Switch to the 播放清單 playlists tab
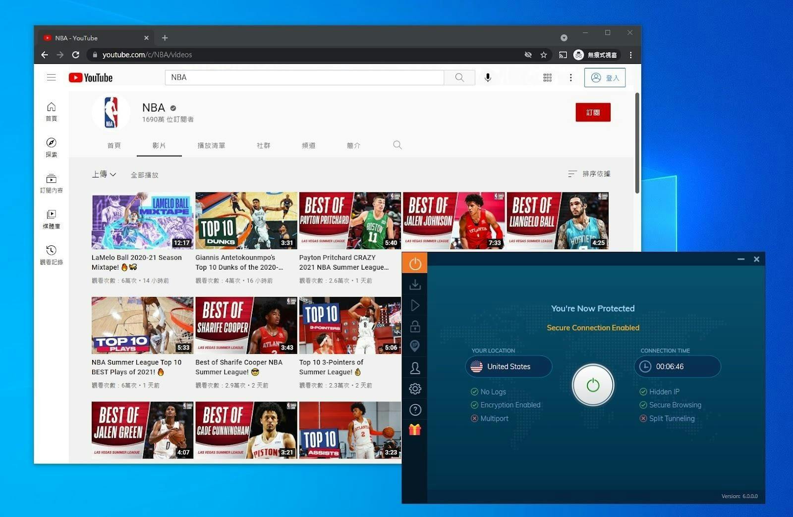Viewport: 793px width, 517px height. pos(211,146)
